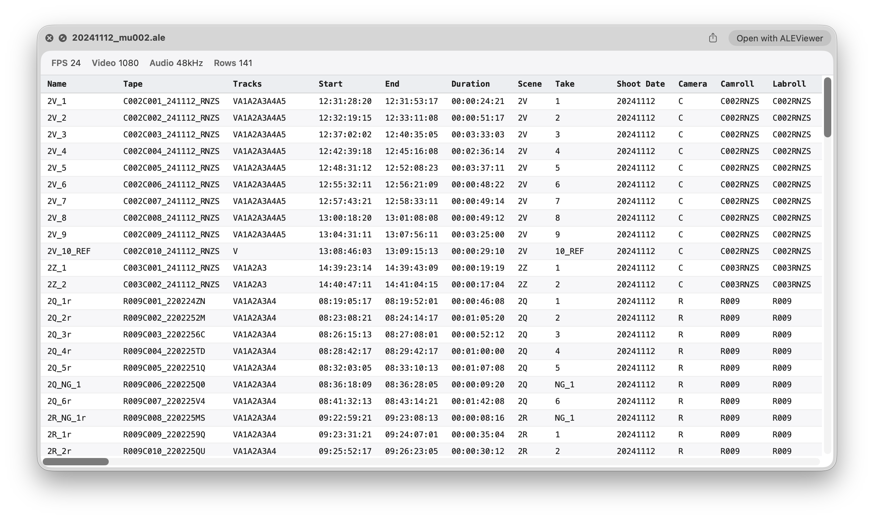Screen dimensions: 874x520
Task: Click the Camroll column header
Action: tap(737, 84)
